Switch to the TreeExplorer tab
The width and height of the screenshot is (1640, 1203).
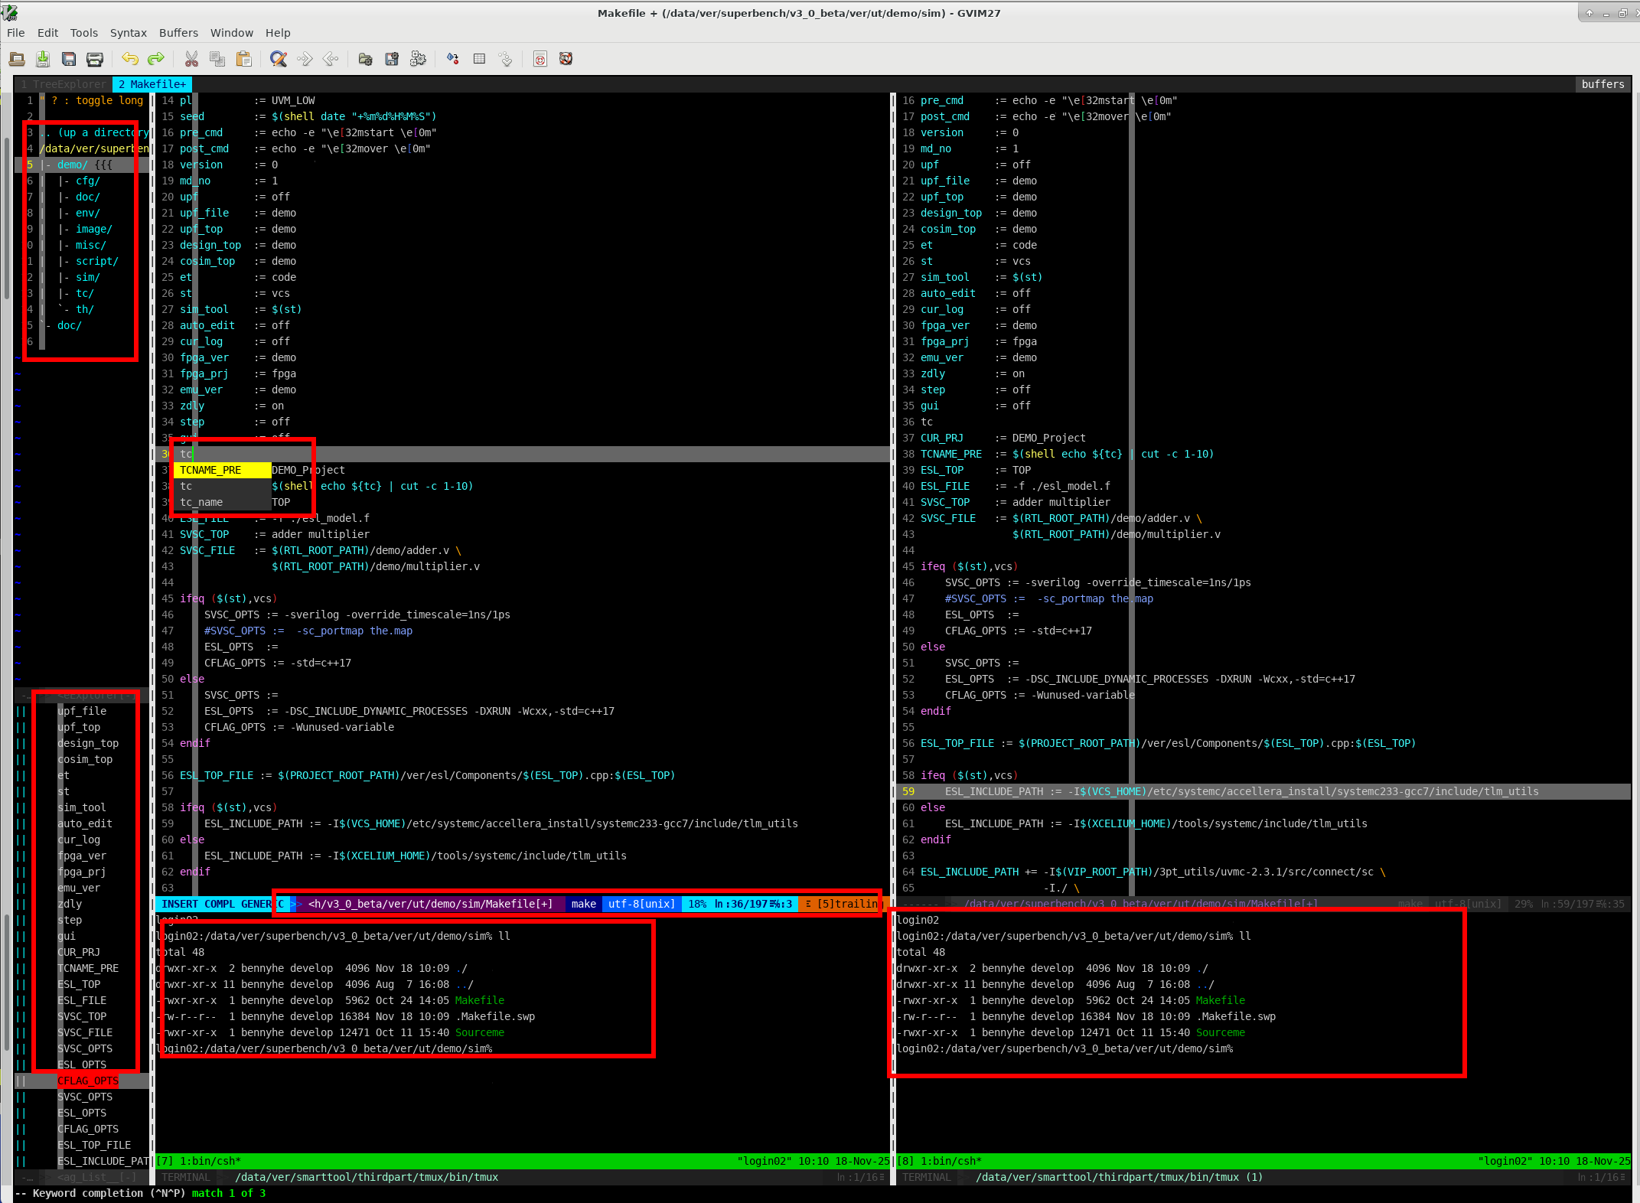click(64, 84)
